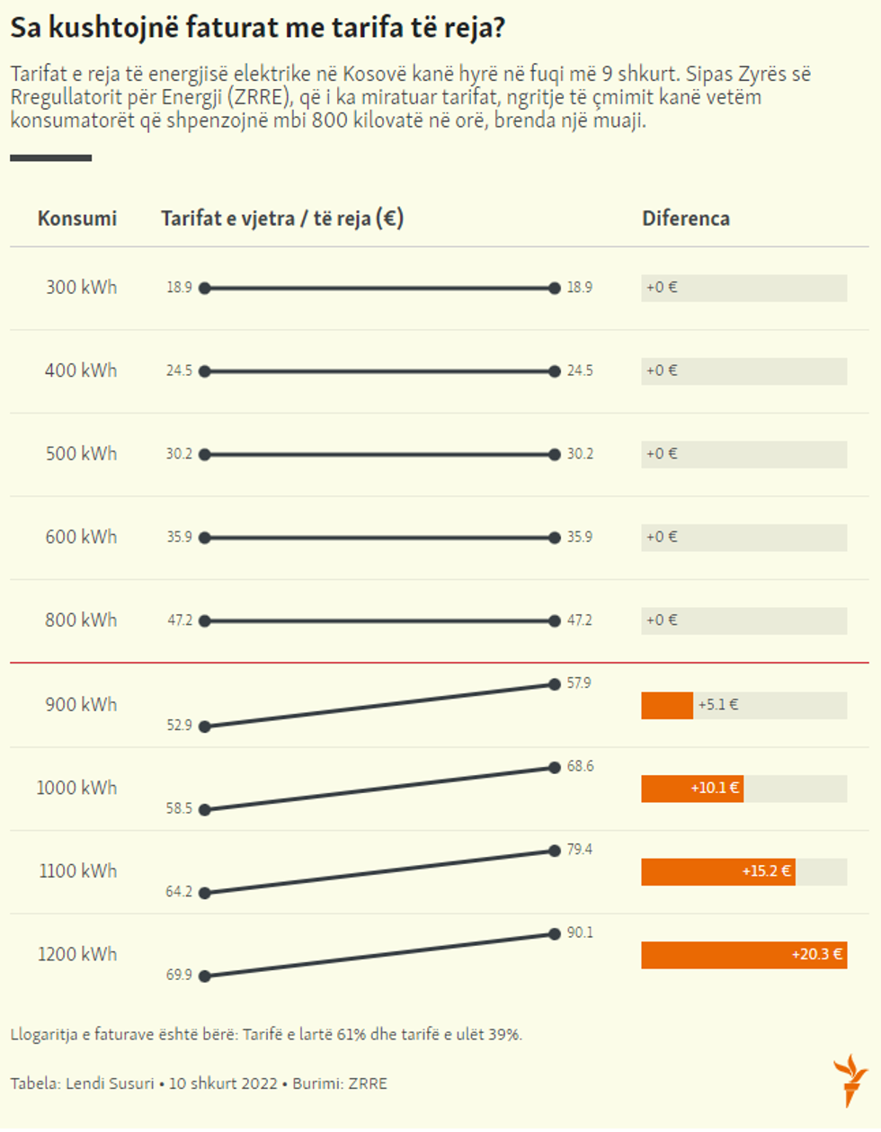Click the 900 kWh row label

click(81, 705)
